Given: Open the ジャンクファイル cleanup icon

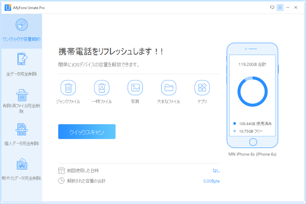Looking at the screenshot, I should (68, 87).
